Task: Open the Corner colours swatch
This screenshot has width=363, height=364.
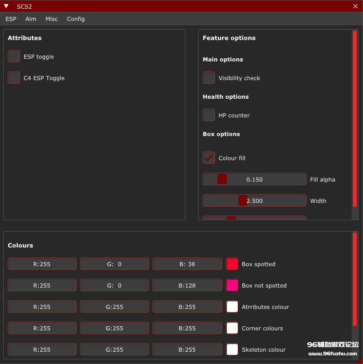Action: (x=232, y=328)
